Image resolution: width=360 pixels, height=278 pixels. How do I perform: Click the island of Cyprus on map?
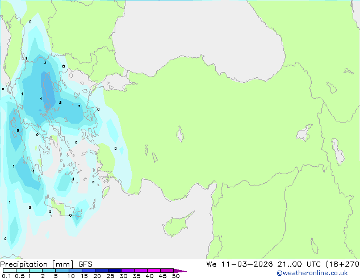[x=177, y=225]
